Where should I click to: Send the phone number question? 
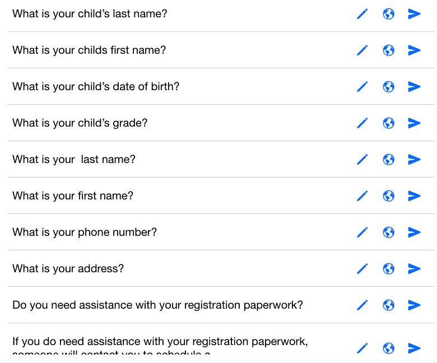pyautogui.click(x=414, y=232)
